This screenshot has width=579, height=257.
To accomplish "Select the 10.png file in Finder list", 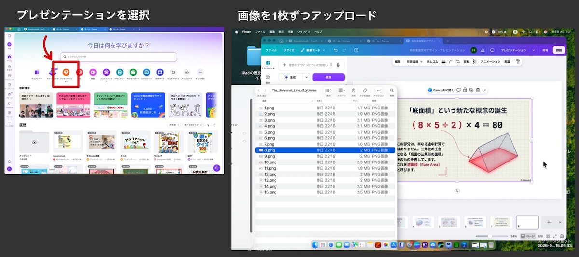I will point(326,162).
